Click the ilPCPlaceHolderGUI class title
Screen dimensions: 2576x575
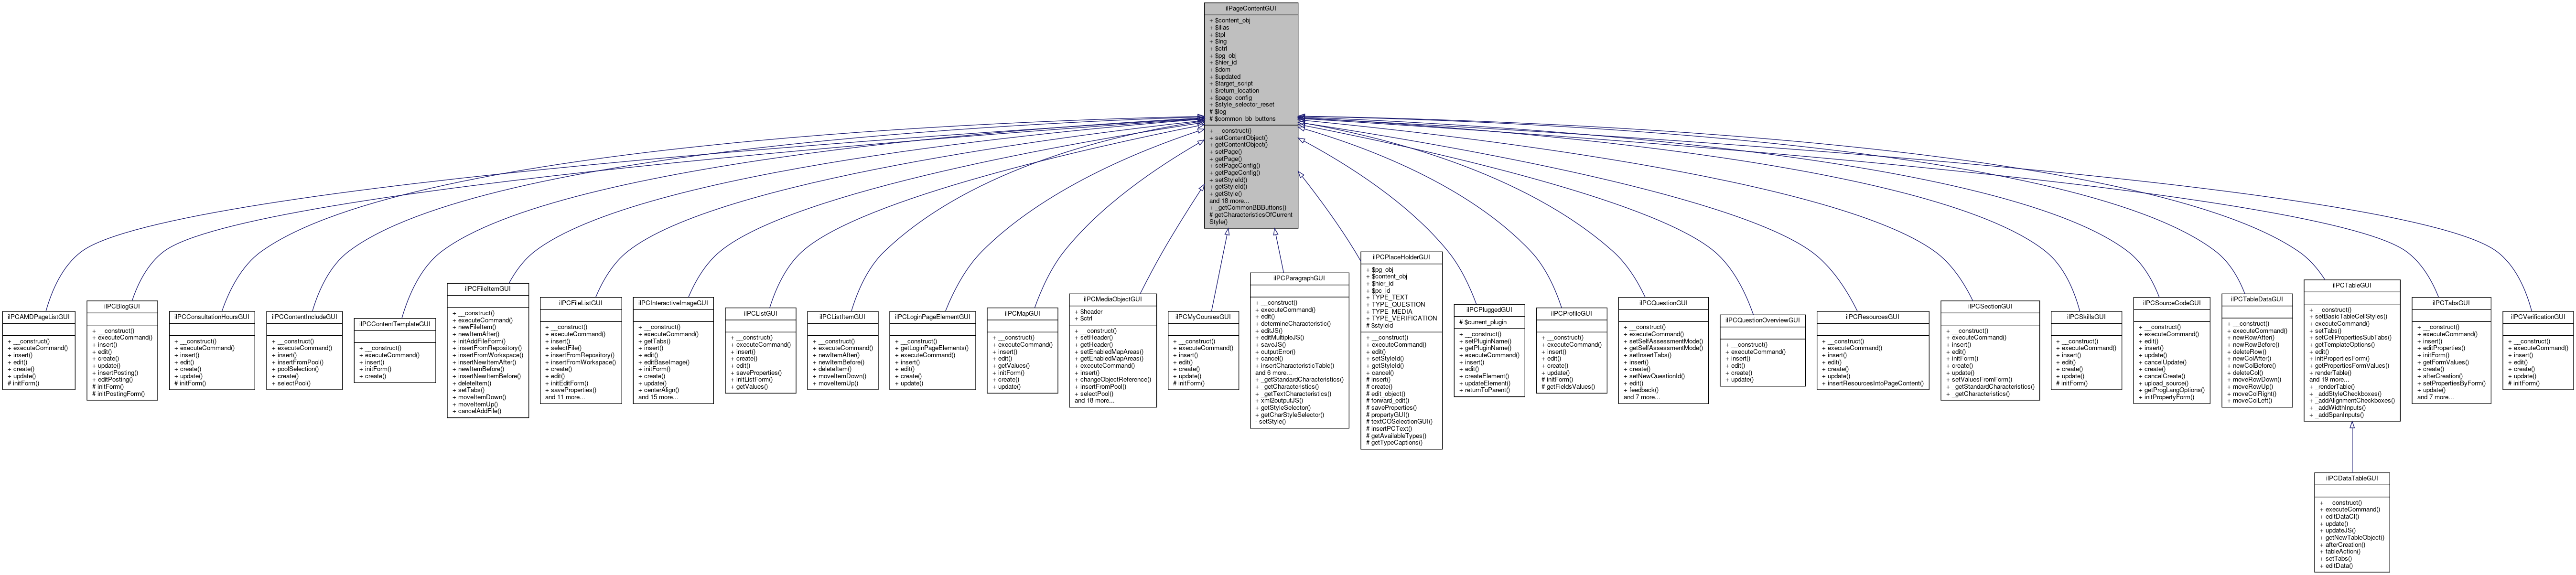1401,257
